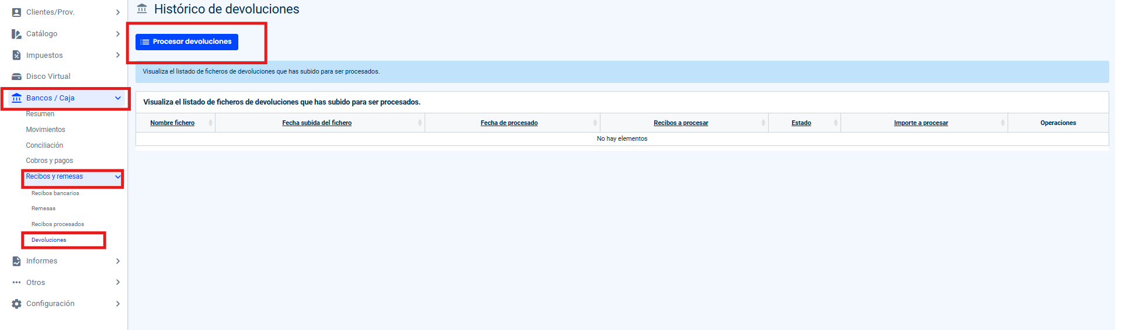Click the Otros three-dots icon

[16, 283]
